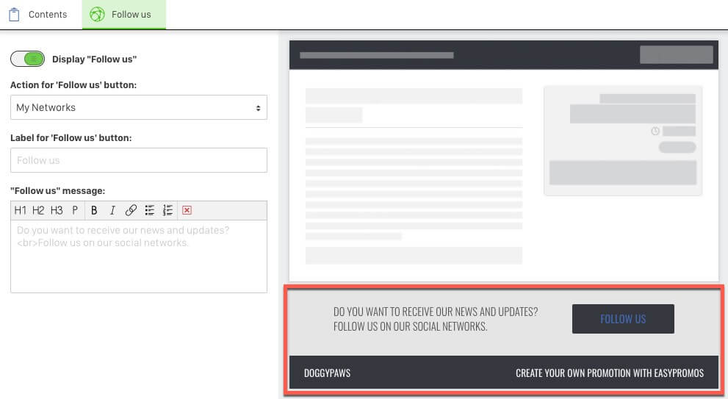Switch to the Follow us tab
Viewport: 728px width, 399px height.
(124, 15)
